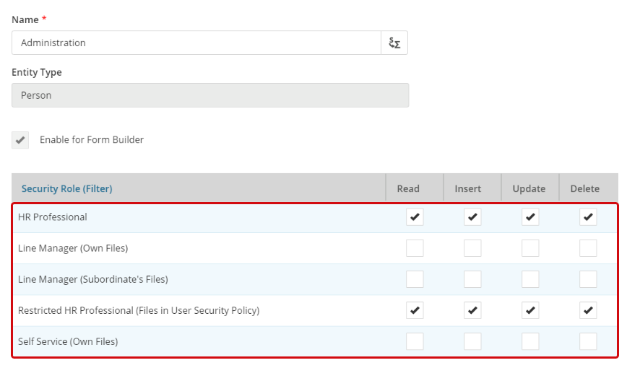Screen dimensions: 627x368
Task: Enable Insert for Line Manager (Own Files)
Action: [x=472, y=248]
